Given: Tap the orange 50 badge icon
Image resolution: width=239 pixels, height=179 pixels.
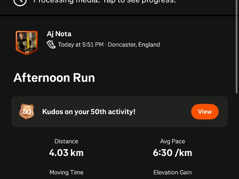Looking at the screenshot, I should [27, 112].
